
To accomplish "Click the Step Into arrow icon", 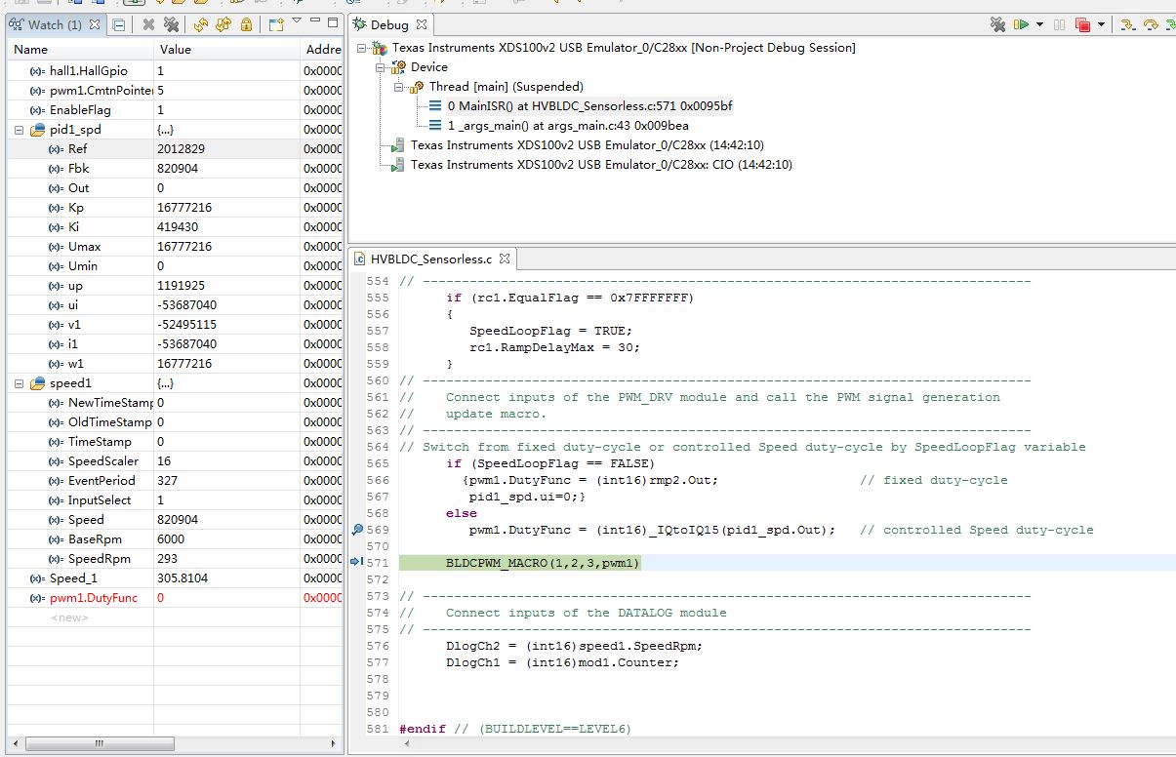I will (1126, 24).
